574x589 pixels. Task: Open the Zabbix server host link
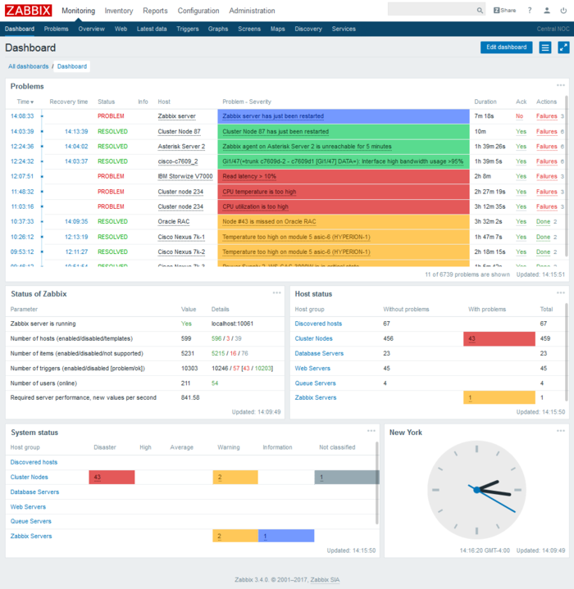176,116
